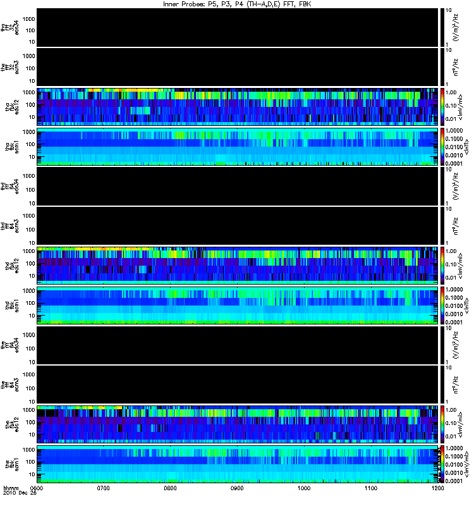
Task: Click the (V/m)²/Hz units label of tha edc34
Action: 456,28
